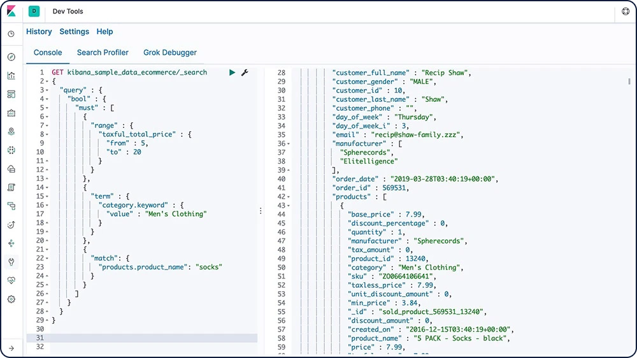Click GET kibana_sample_data_ecommerce/_search request line

(x=129, y=73)
